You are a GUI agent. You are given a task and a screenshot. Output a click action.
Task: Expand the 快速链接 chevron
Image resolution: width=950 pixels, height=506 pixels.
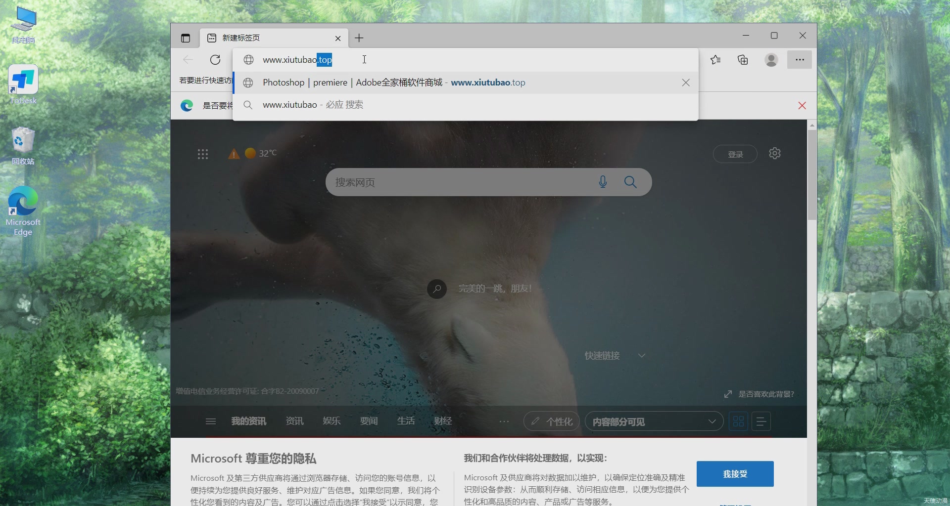click(642, 356)
